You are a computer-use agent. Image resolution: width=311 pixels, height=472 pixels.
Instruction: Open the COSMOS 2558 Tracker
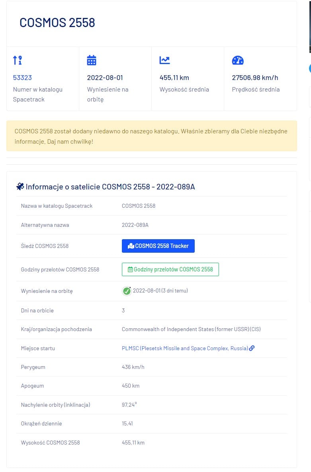click(x=158, y=246)
